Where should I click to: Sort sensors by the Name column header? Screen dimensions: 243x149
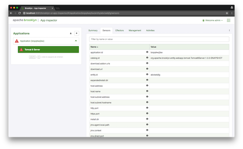click(94, 47)
